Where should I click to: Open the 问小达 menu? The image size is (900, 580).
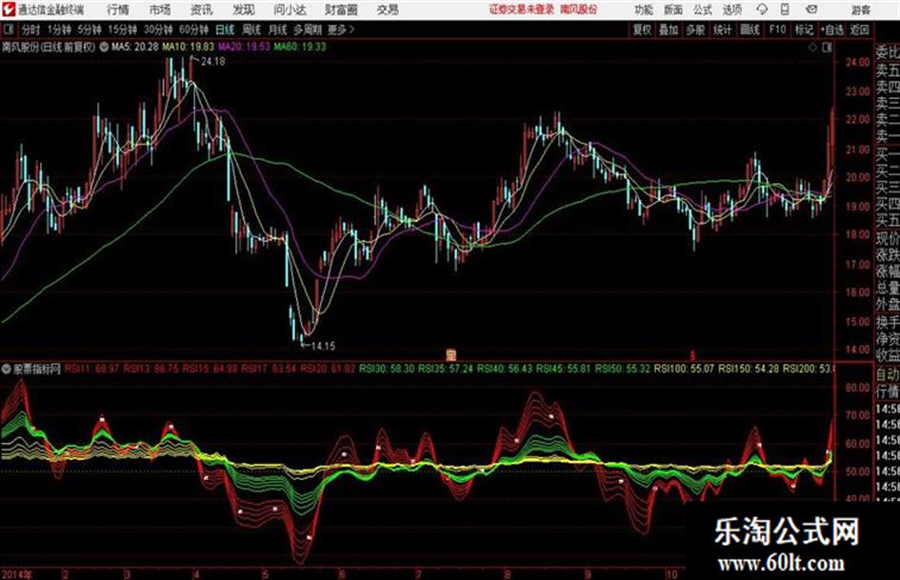(x=290, y=10)
